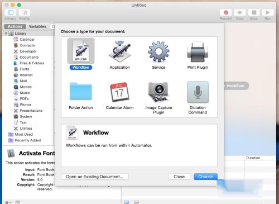This screenshot has height=204, width=279.
Task: Click the actions search field
Action: pos(52,26)
